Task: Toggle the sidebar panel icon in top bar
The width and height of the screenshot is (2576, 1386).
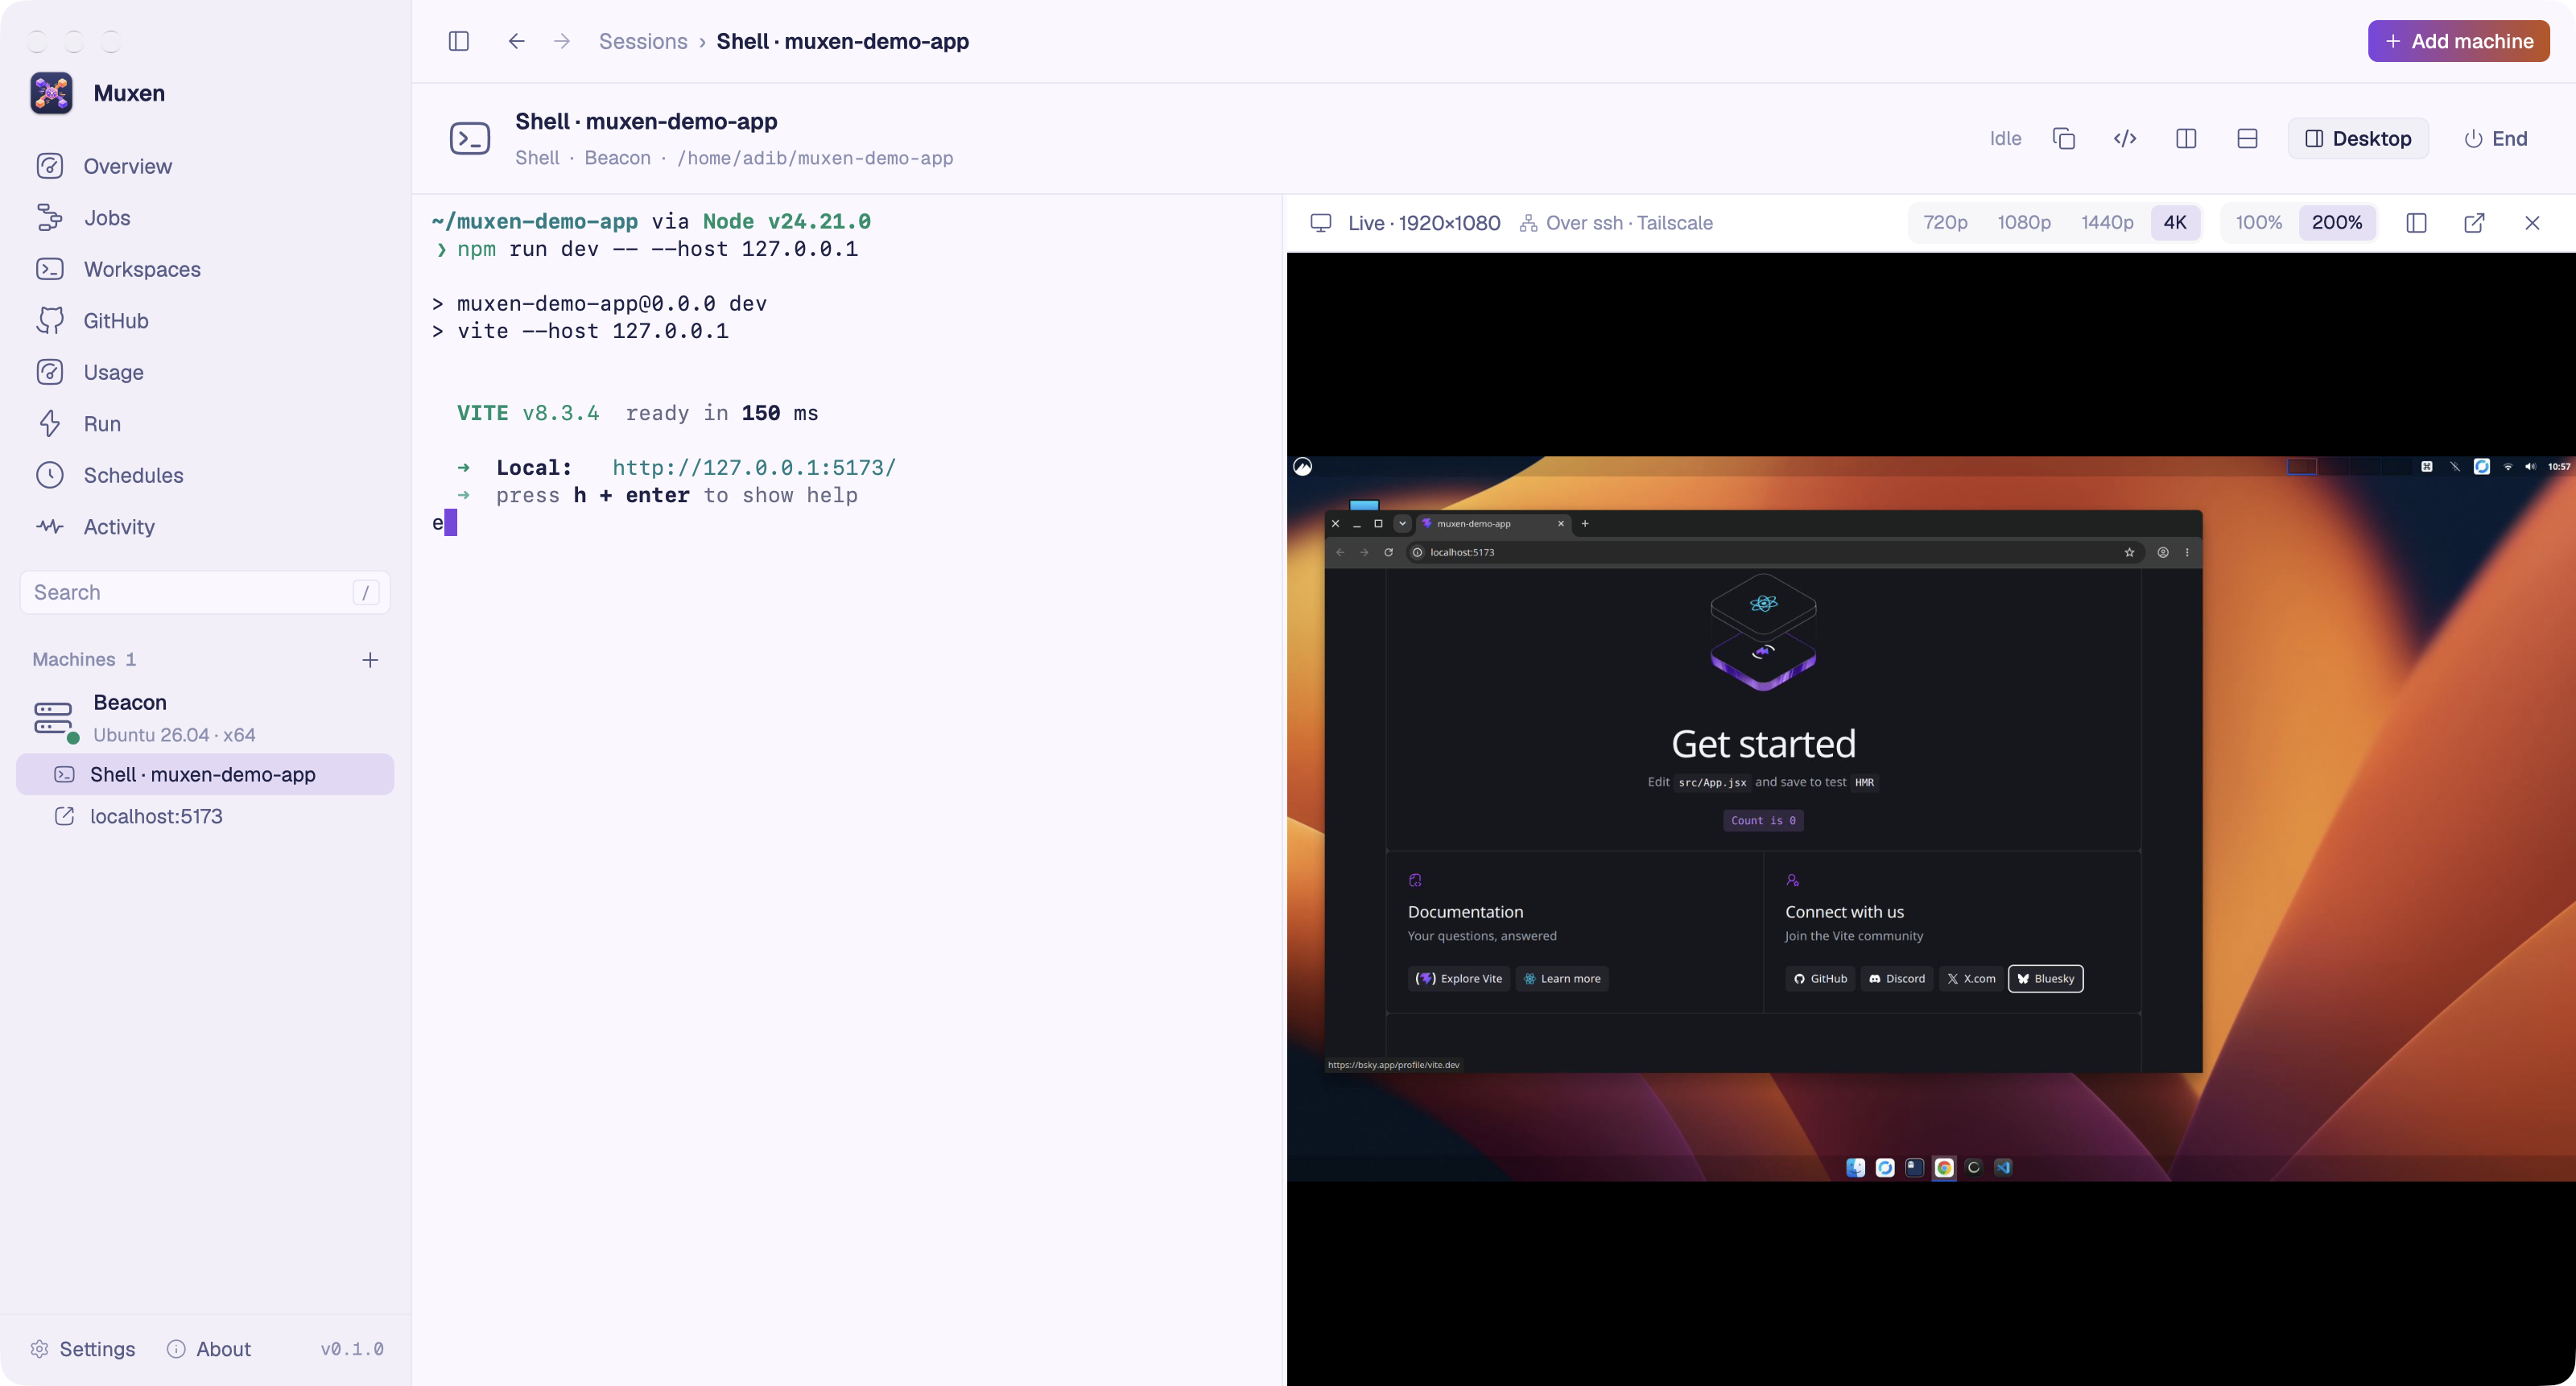Action: 459,41
